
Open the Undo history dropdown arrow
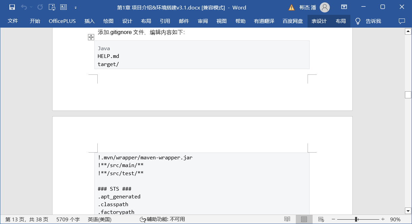point(31,7)
